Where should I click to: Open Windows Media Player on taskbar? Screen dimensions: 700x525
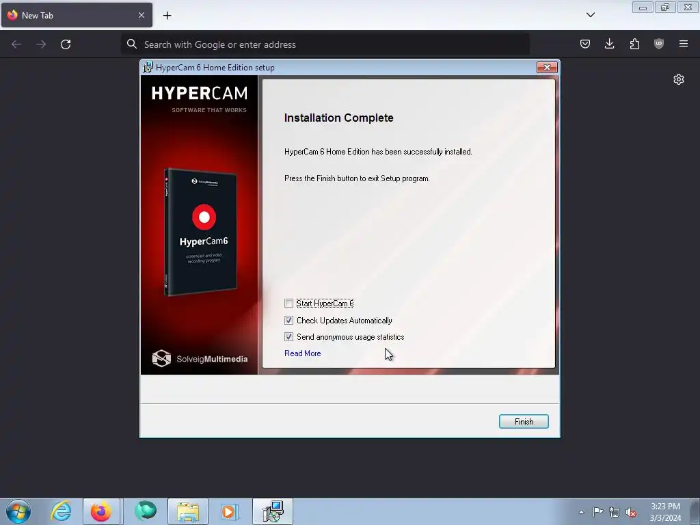(x=230, y=511)
